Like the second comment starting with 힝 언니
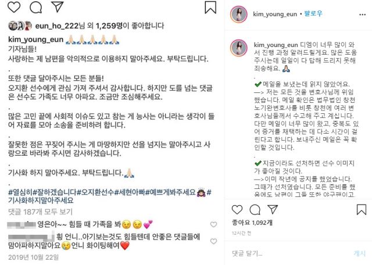This screenshot has width=372, height=265. pyautogui.click(x=213, y=241)
